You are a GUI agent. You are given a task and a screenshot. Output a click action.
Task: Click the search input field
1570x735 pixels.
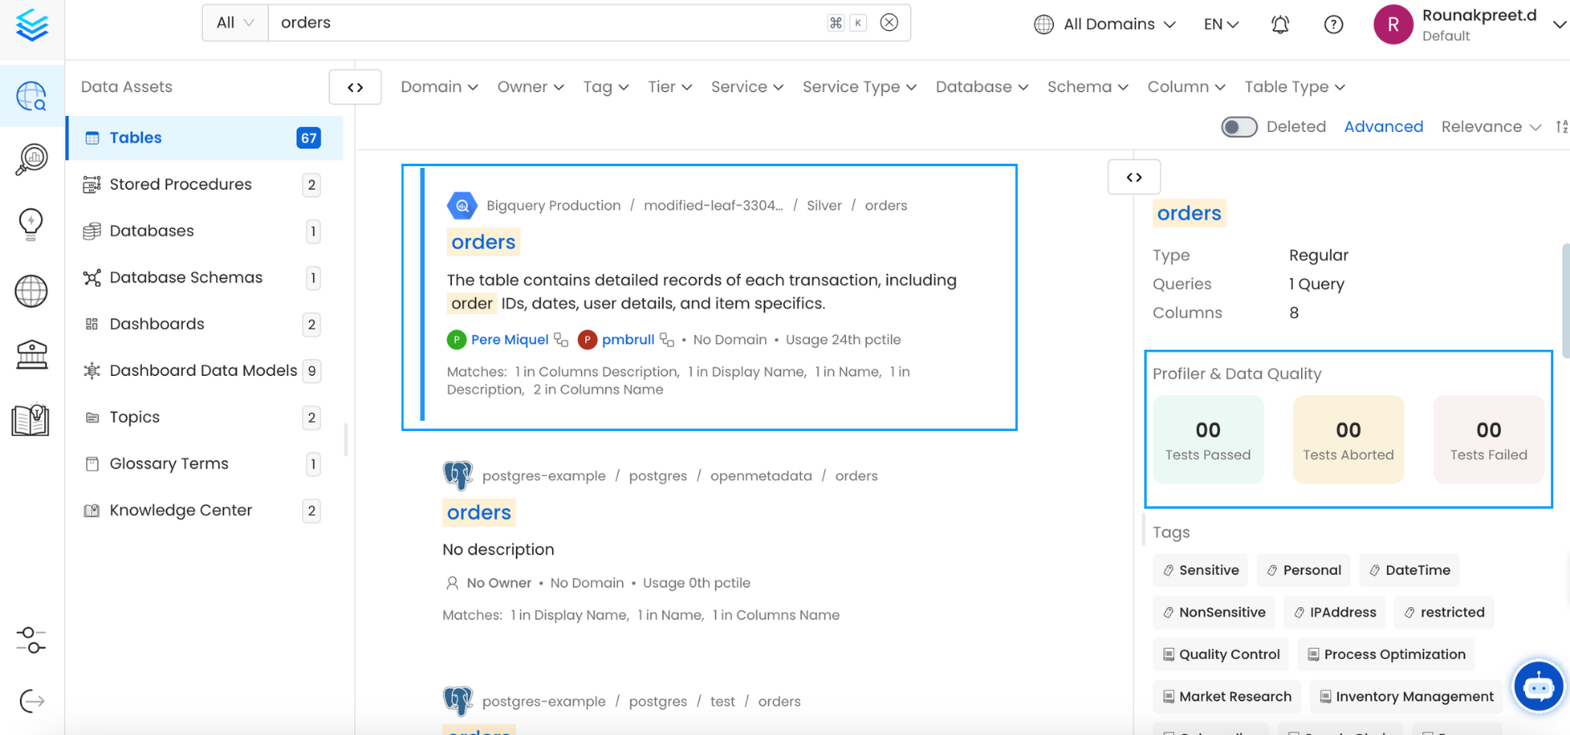549,23
